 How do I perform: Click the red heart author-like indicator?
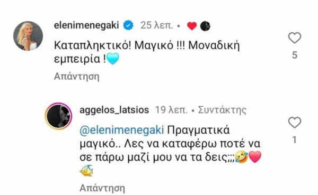192,26
